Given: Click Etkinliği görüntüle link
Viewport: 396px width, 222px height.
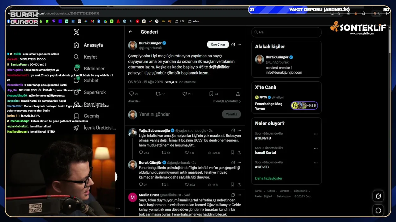Looking at the screenshot, I should (x=226, y=101).
